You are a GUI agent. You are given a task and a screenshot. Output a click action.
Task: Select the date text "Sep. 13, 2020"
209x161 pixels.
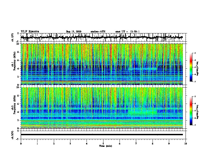tap(74, 32)
